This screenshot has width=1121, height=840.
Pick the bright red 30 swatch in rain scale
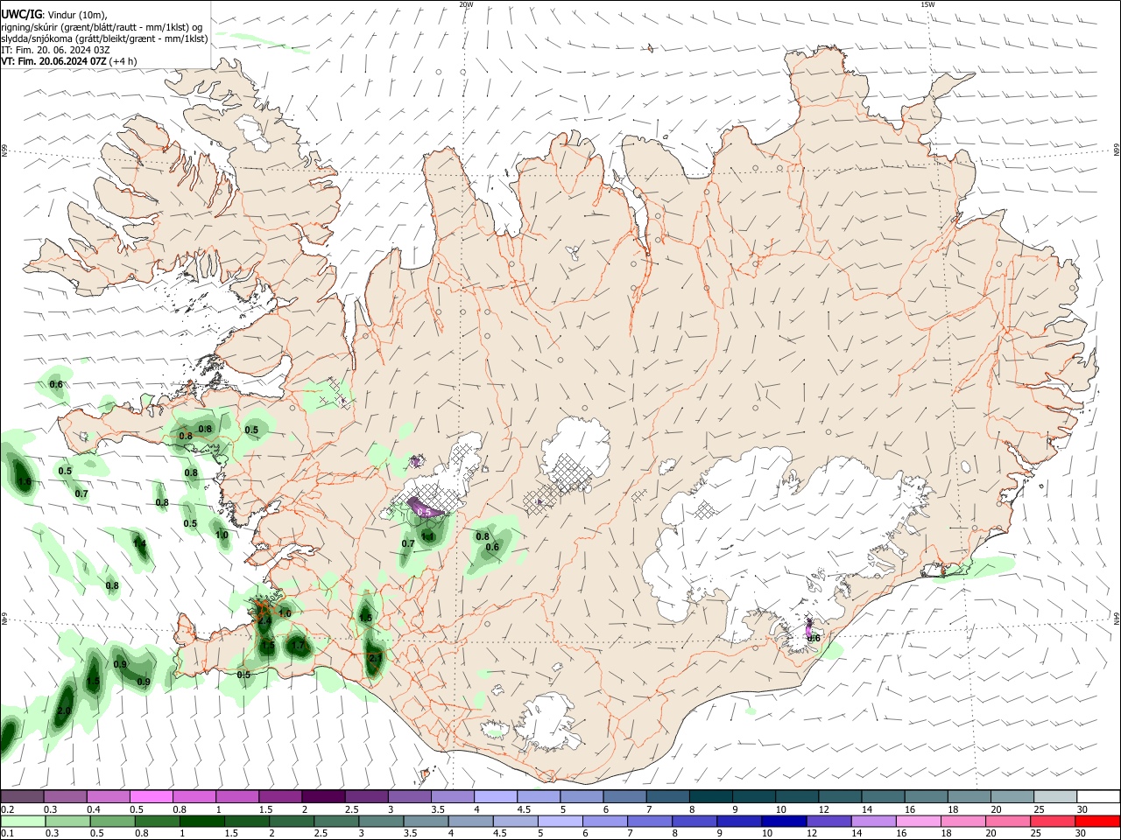(1098, 822)
